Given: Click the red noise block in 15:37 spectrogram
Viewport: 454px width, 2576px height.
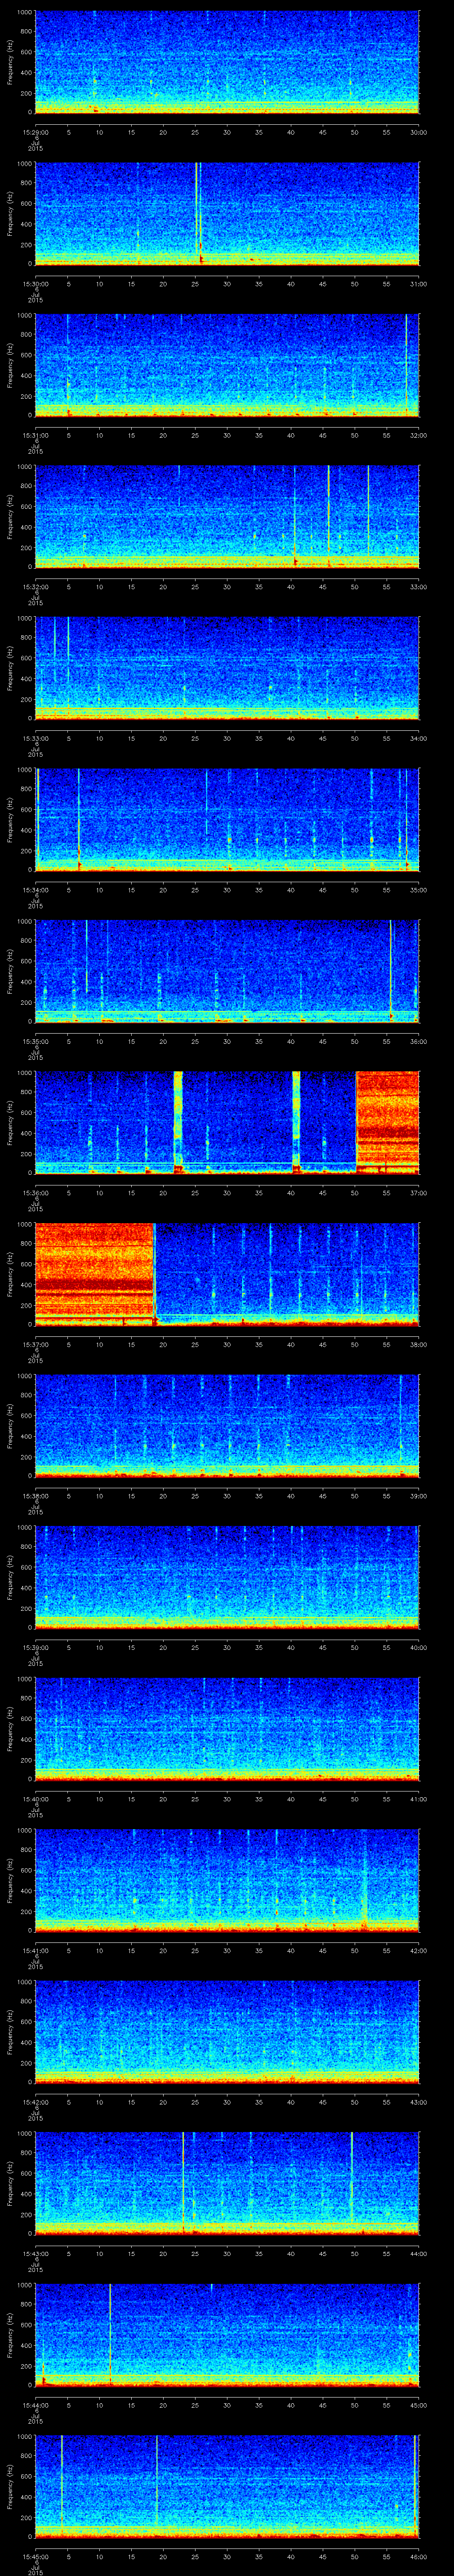Looking at the screenshot, I should 94,1271.
